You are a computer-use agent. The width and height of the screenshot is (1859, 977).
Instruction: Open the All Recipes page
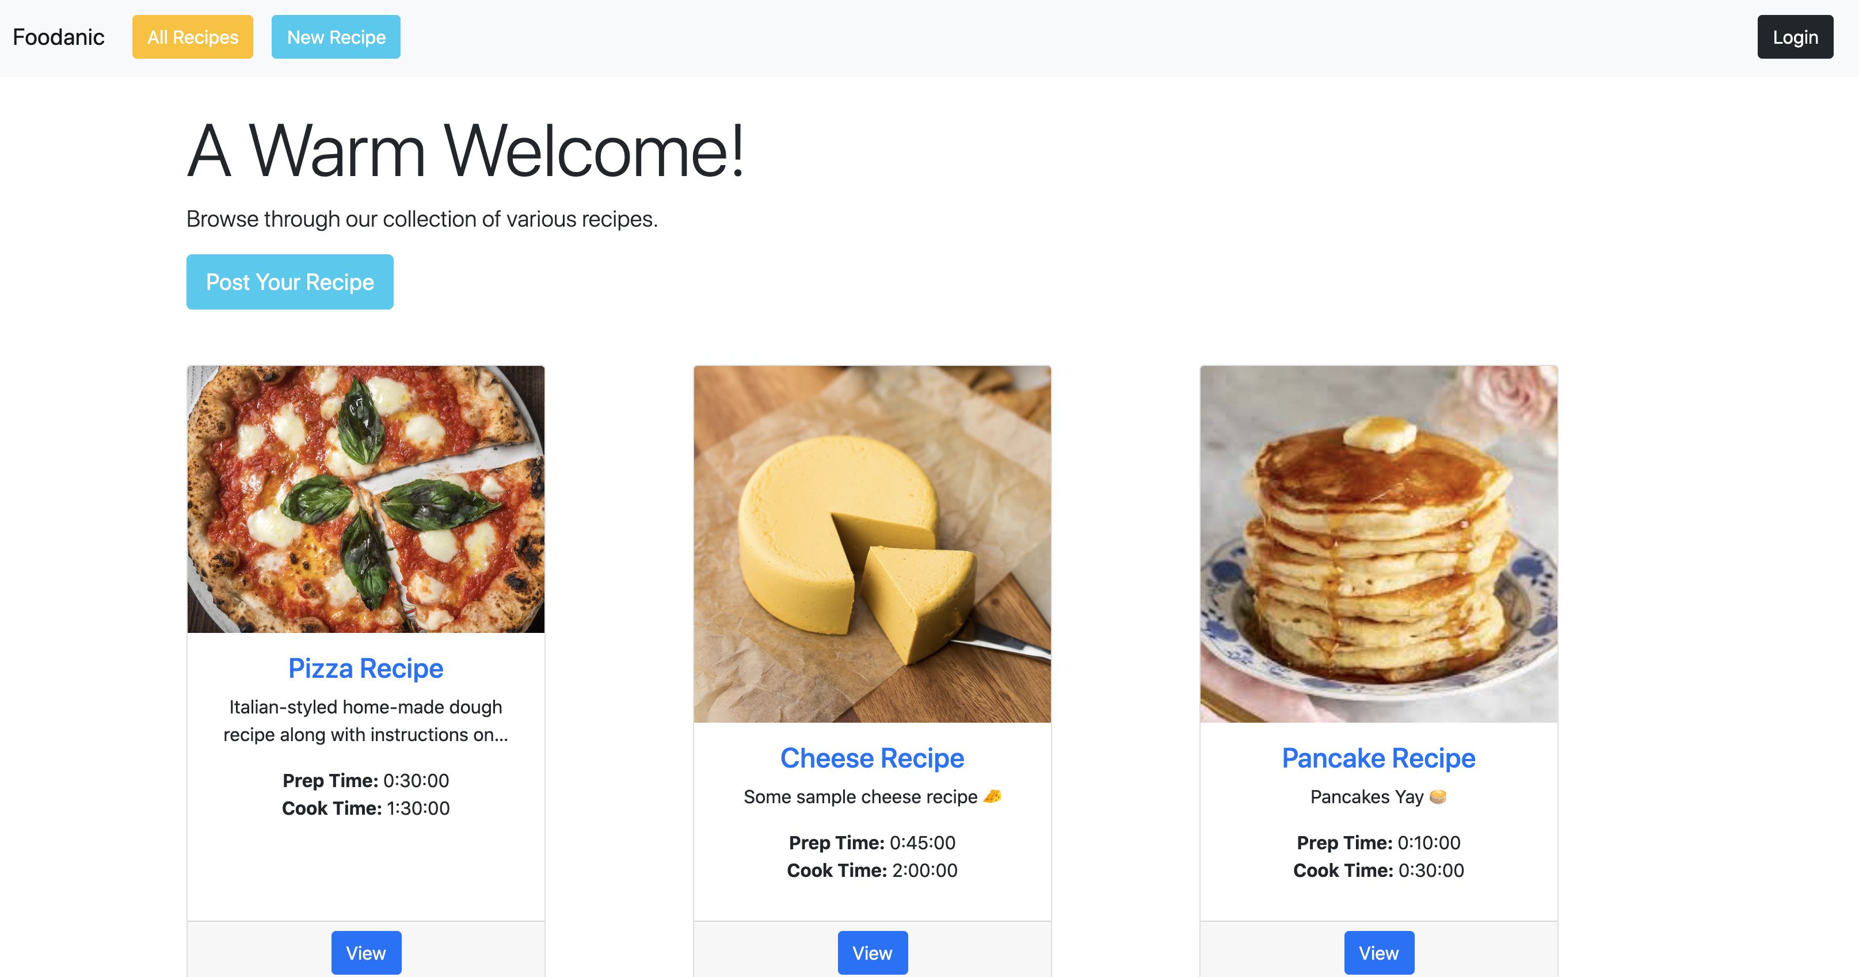193,37
